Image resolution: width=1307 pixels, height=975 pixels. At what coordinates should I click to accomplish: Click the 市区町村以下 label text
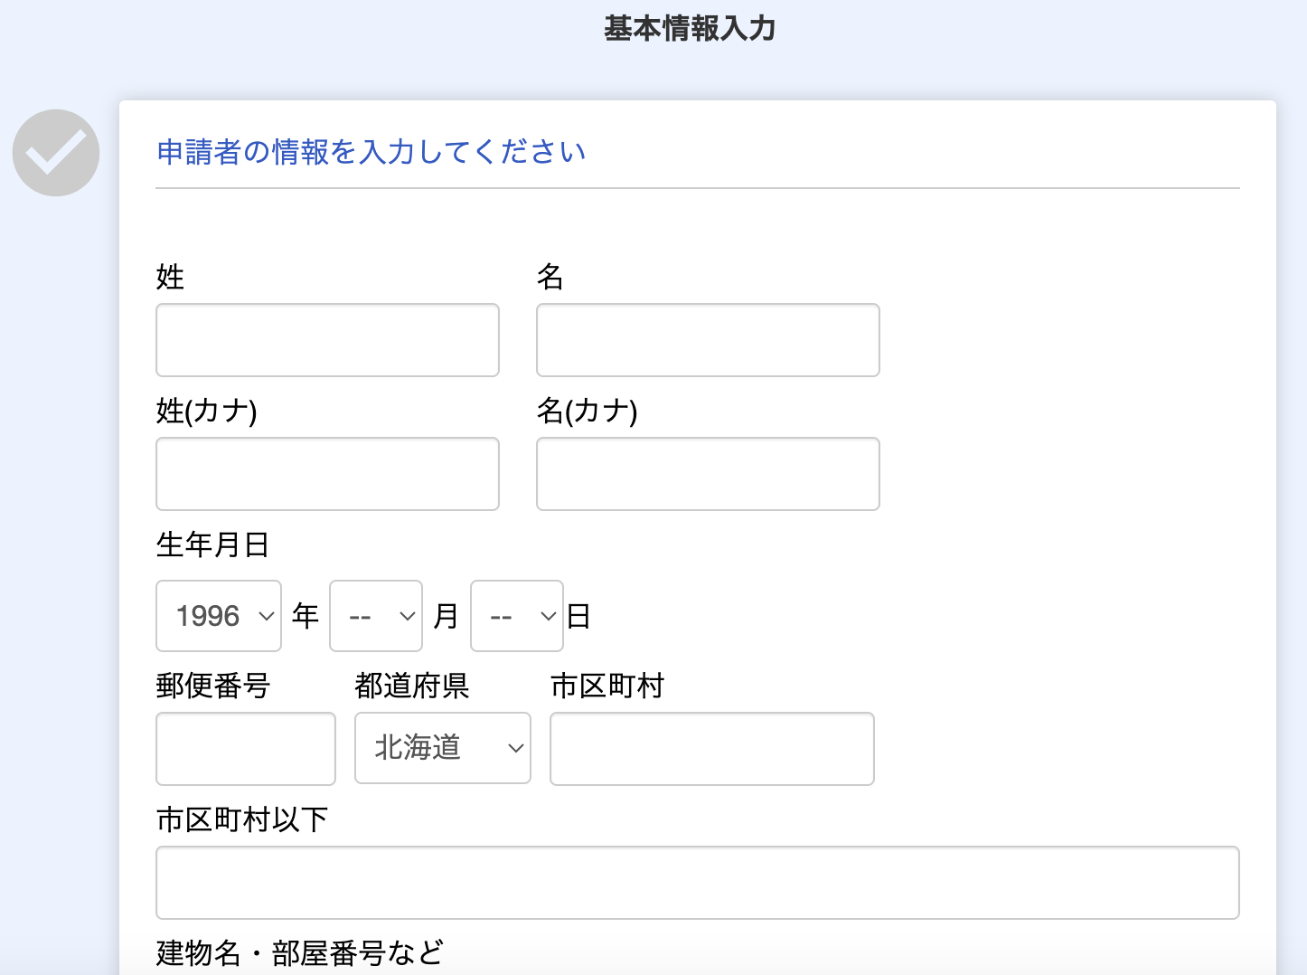point(242,819)
